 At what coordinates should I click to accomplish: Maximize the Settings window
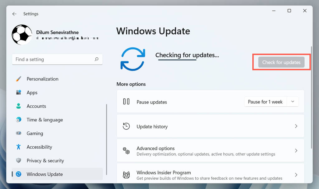pos(289,11)
